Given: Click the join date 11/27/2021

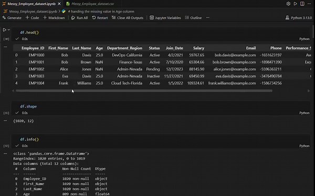Looking at the screenshot, I should (x=174, y=76).
